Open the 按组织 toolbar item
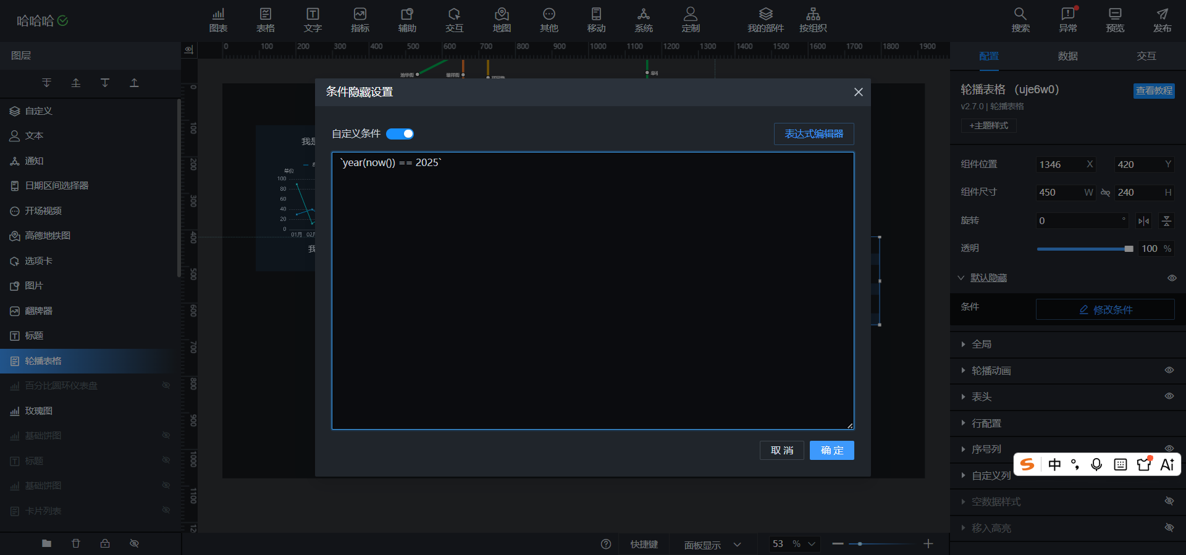 813,20
